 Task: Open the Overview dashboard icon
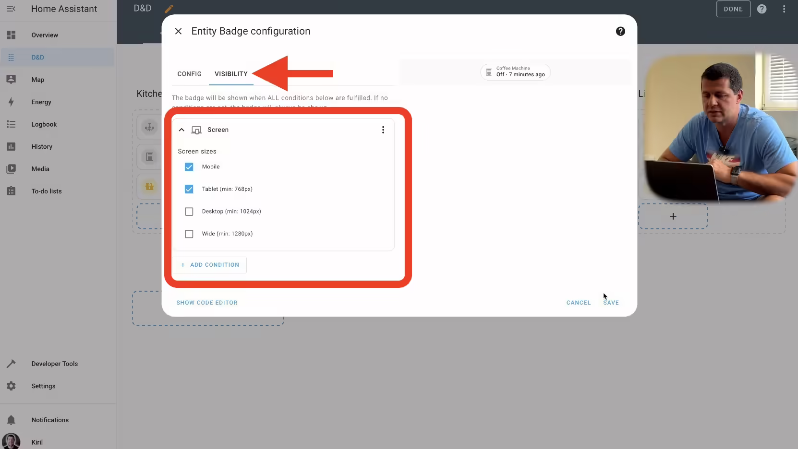click(11, 35)
